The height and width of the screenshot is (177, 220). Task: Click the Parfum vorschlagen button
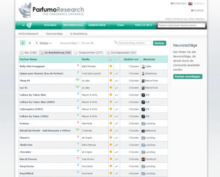188,77
